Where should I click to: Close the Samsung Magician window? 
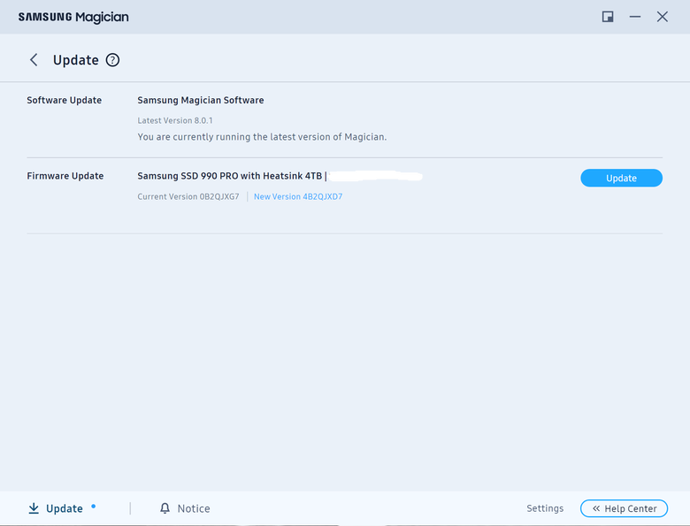663,17
